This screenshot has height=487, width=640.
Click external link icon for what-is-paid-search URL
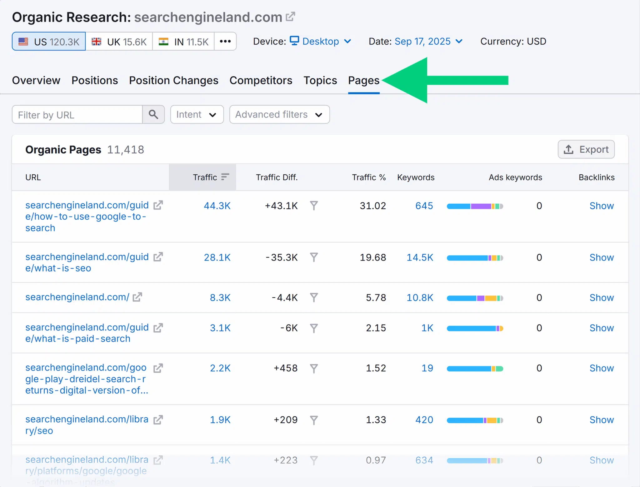158,328
